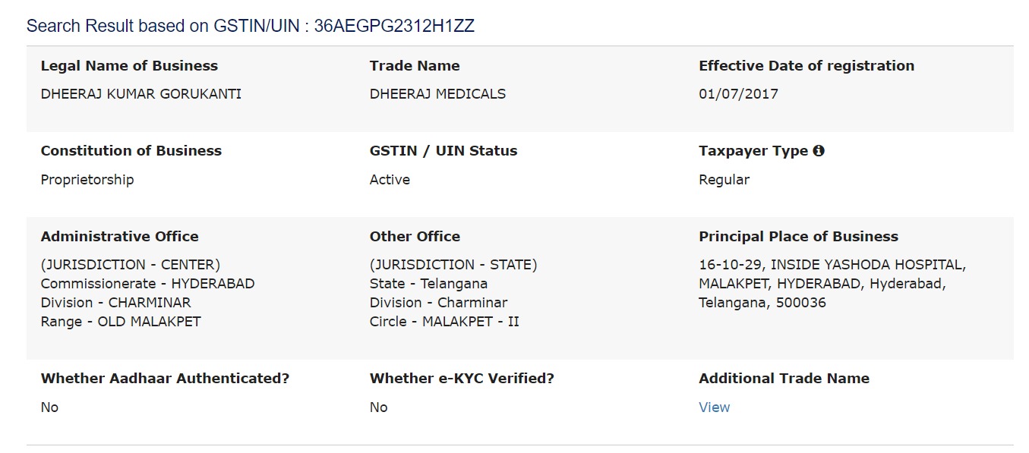Select the GSTIN number in the search result heading
This screenshot has height=453, width=1029.
tap(394, 26)
